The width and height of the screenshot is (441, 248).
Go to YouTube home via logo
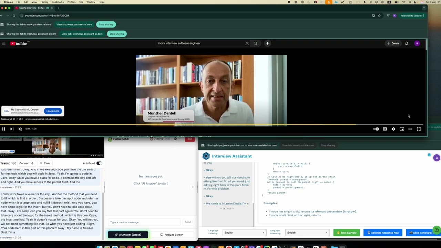pos(19,43)
